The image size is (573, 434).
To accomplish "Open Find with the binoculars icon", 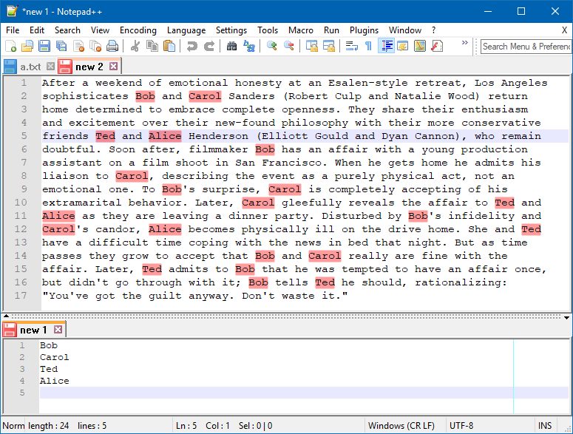I will tap(231, 47).
